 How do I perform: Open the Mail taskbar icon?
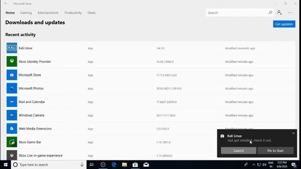coord(146,165)
